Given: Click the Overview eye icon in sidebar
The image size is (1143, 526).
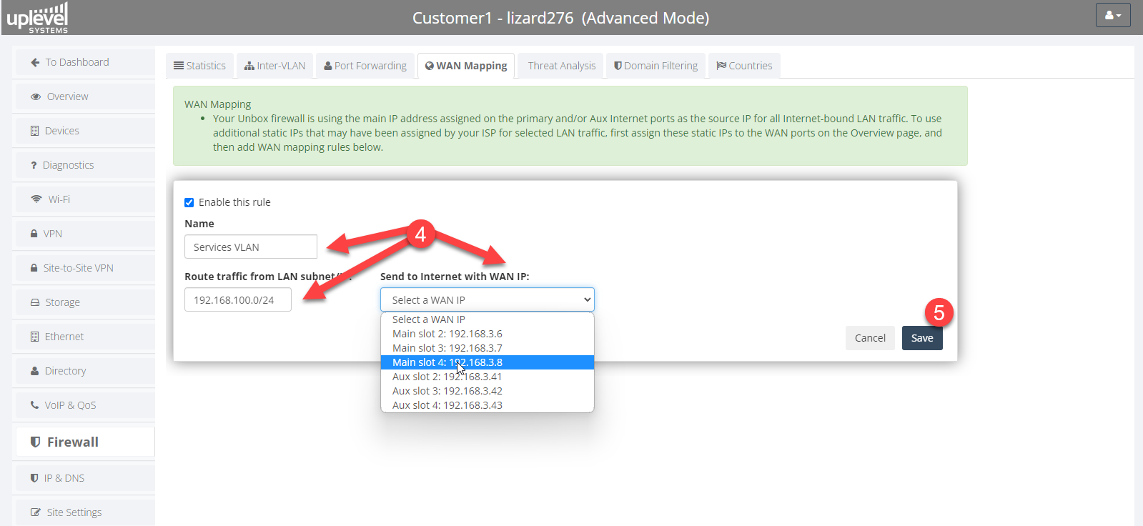Looking at the screenshot, I should point(36,96).
